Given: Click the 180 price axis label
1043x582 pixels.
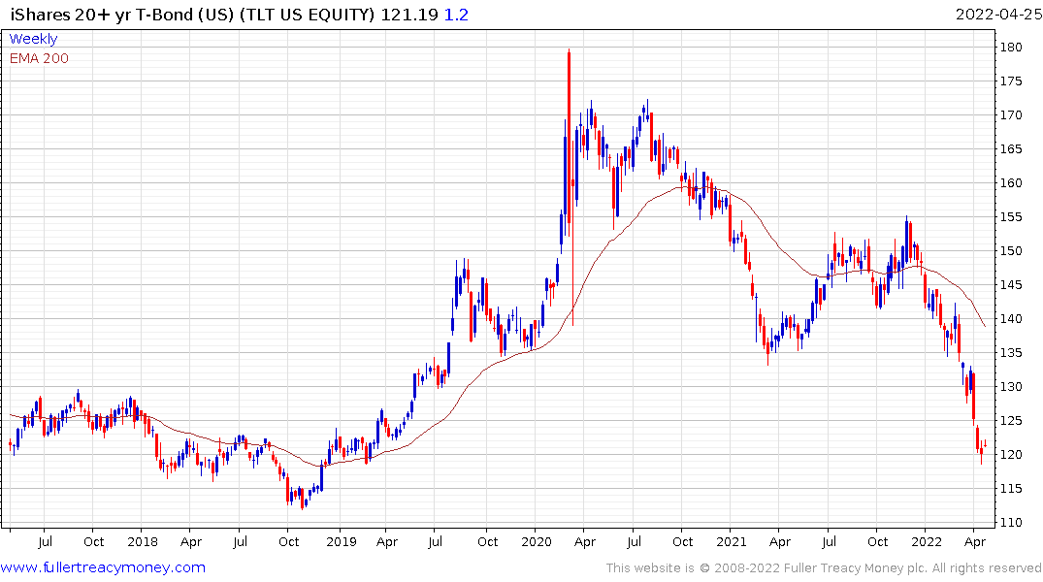Looking at the screenshot, I should [x=1011, y=48].
